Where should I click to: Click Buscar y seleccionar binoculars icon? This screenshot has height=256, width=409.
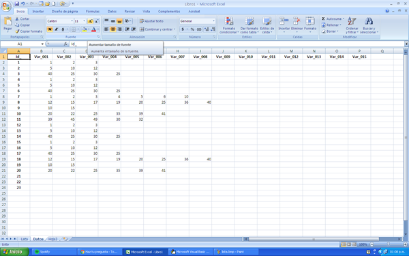pyautogui.click(x=369, y=21)
